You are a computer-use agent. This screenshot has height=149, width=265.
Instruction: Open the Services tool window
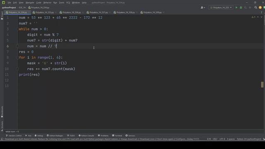tap(130, 135)
